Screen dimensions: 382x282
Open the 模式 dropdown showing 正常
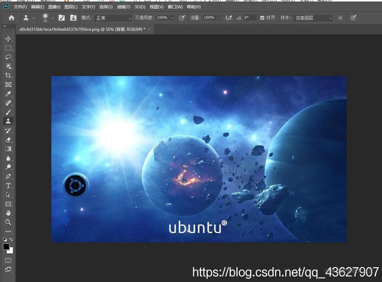(113, 18)
